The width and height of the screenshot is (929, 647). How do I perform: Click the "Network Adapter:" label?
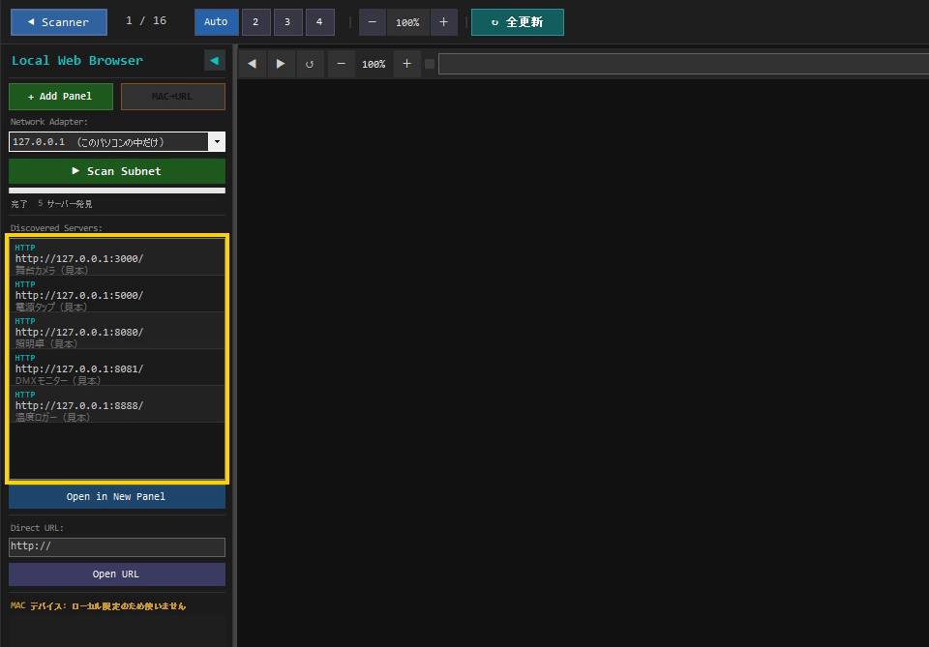click(x=49, y=122)
